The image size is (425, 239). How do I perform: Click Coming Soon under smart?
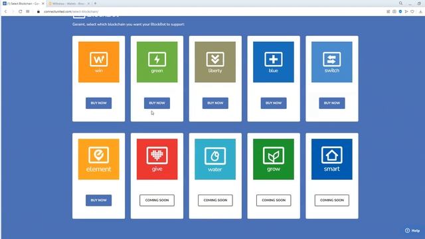(x=332, y=200)
